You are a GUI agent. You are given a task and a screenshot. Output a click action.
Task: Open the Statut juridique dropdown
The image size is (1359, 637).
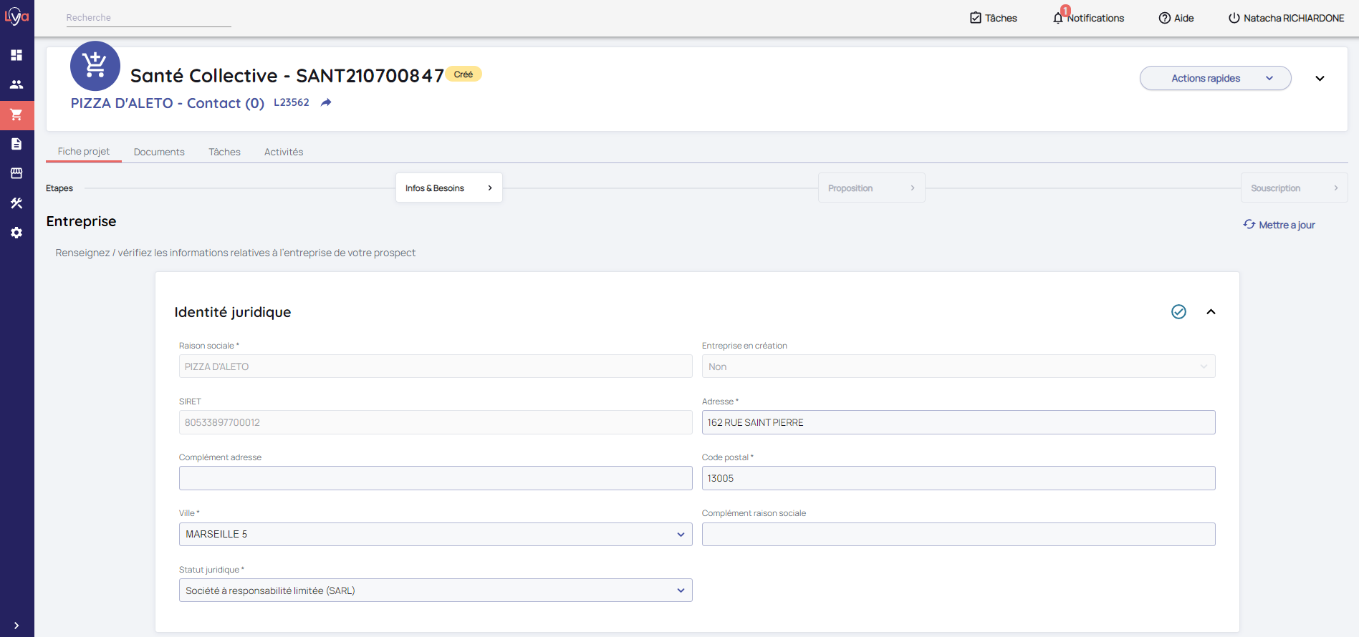tap(435, 590)
